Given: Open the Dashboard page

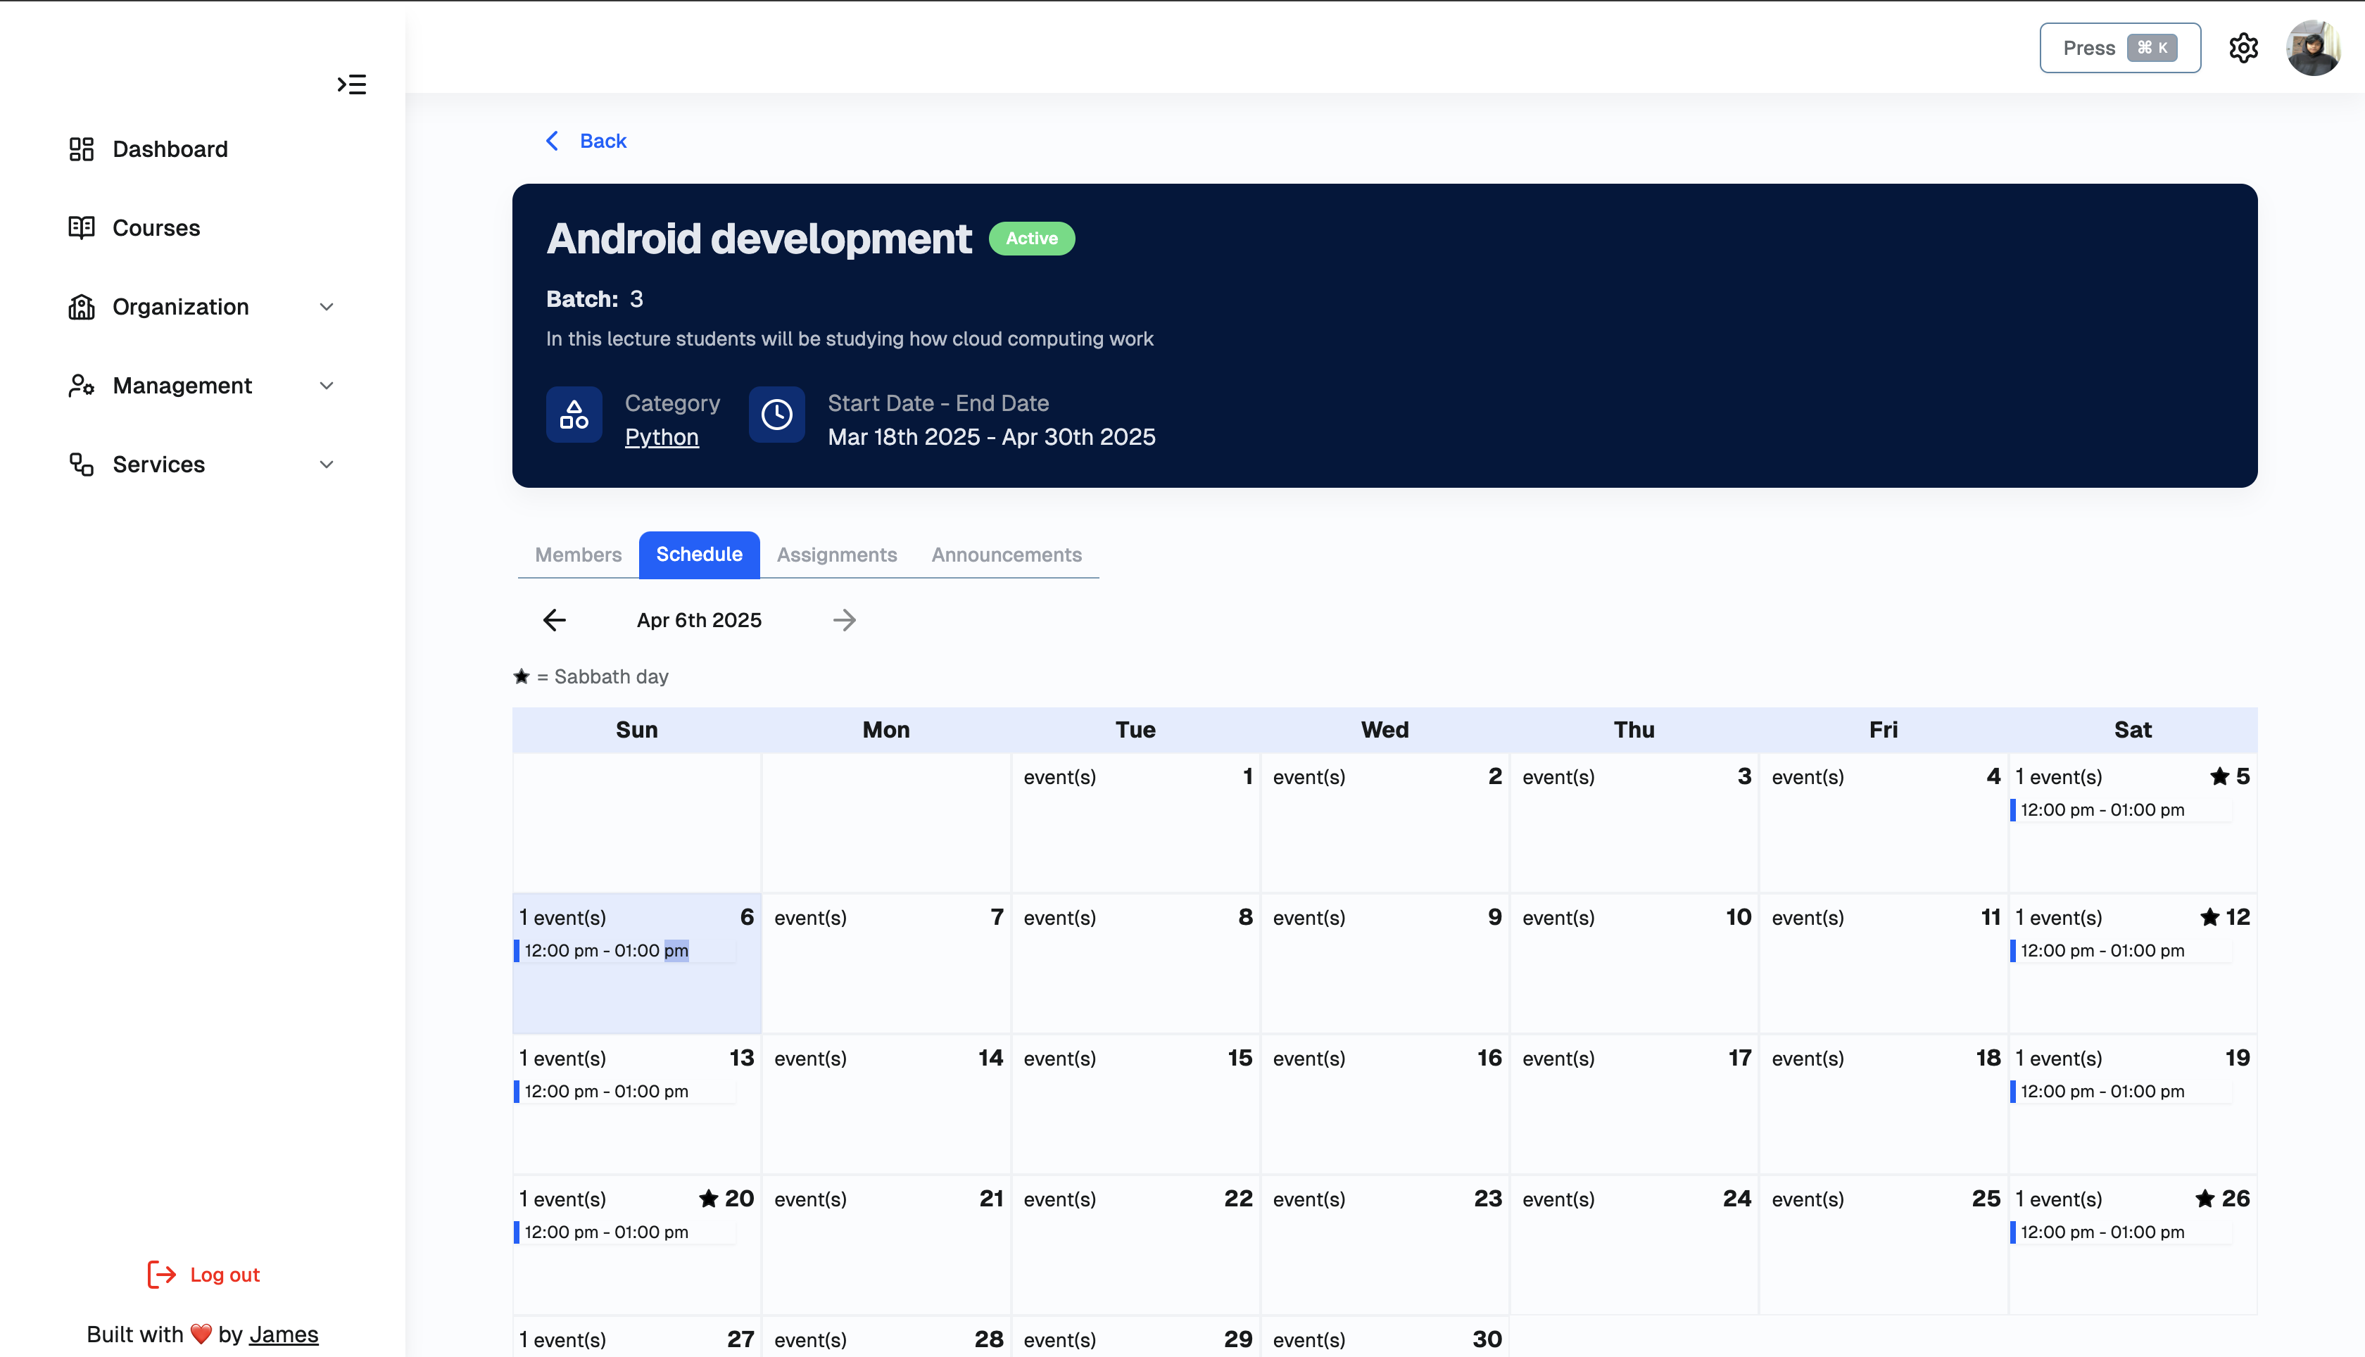Looking at the screenshot, I should coord(170,149).
